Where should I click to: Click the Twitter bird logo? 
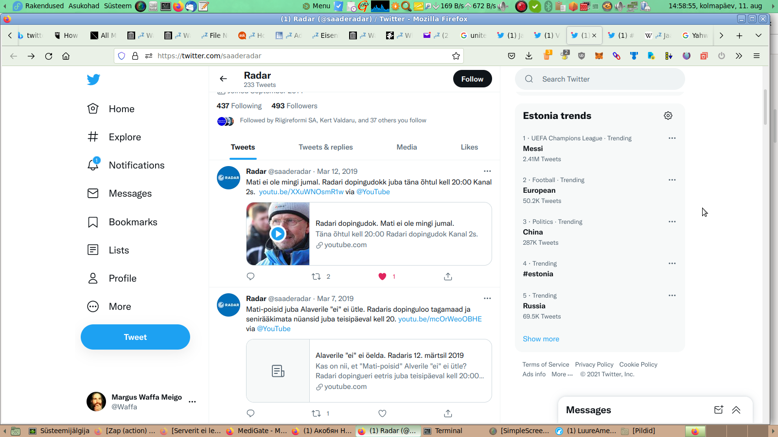[93, 79]
